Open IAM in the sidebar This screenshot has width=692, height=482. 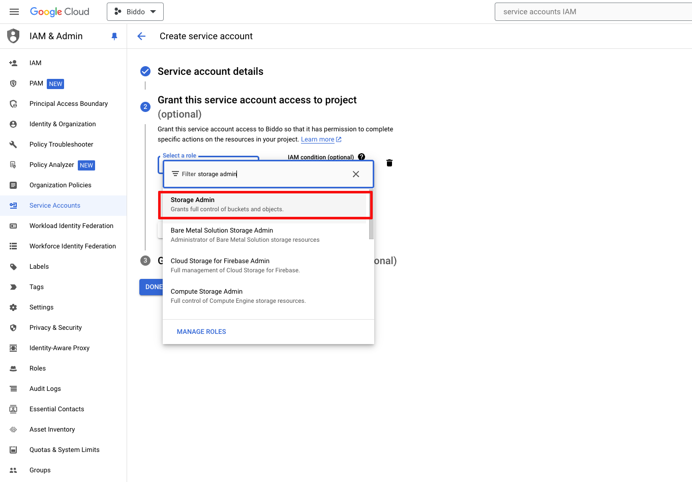63,63
